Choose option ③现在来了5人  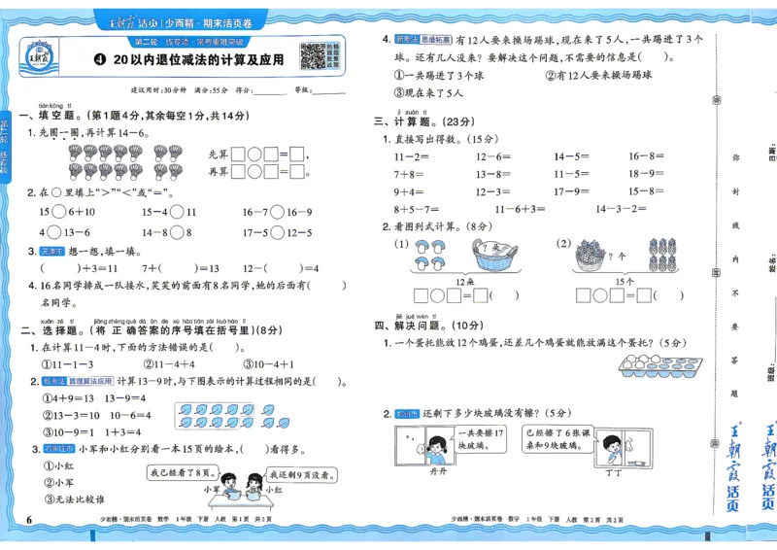click(428, 92)
